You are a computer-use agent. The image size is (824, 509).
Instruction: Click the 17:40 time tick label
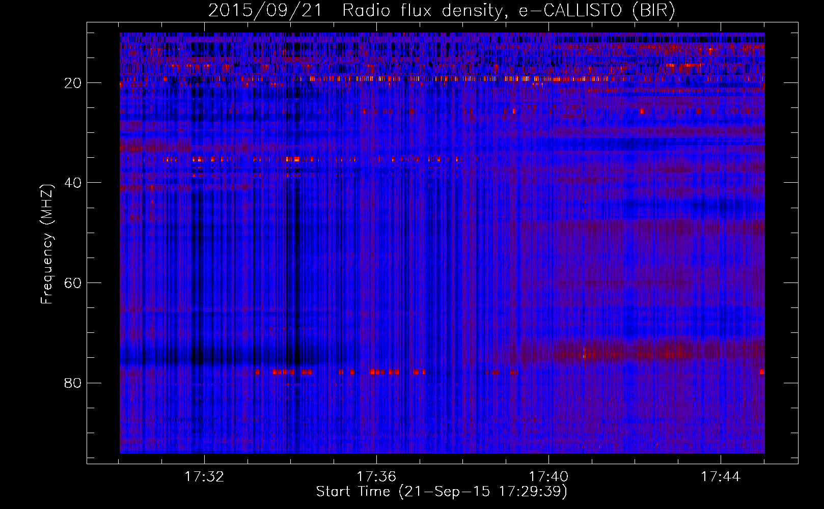click(548, 477)
